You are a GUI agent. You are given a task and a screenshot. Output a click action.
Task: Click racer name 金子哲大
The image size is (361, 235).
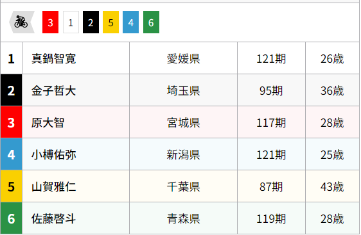54,90
